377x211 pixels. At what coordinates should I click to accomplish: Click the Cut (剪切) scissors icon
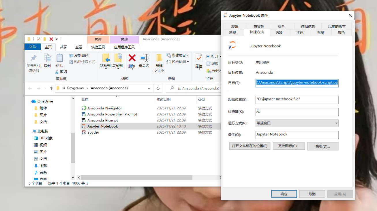57,71
